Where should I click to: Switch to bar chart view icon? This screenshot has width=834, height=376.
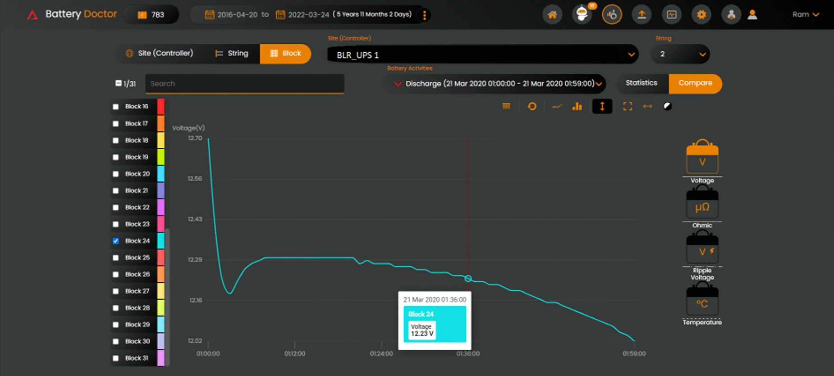pyautogui.click(x=577, y=106)
